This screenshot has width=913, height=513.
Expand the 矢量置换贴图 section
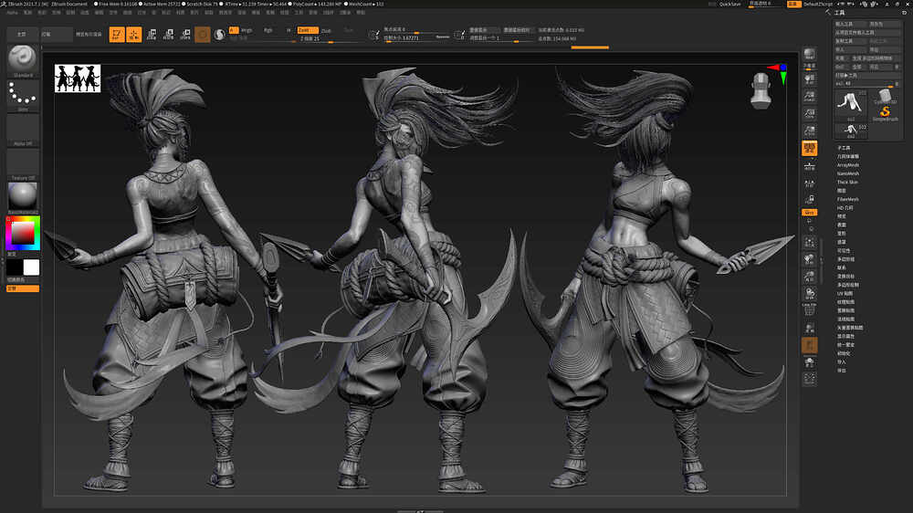pos(850,328)
